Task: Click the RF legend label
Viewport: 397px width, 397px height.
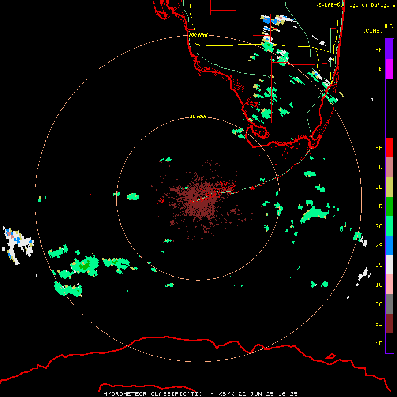Action: [378, 49]
